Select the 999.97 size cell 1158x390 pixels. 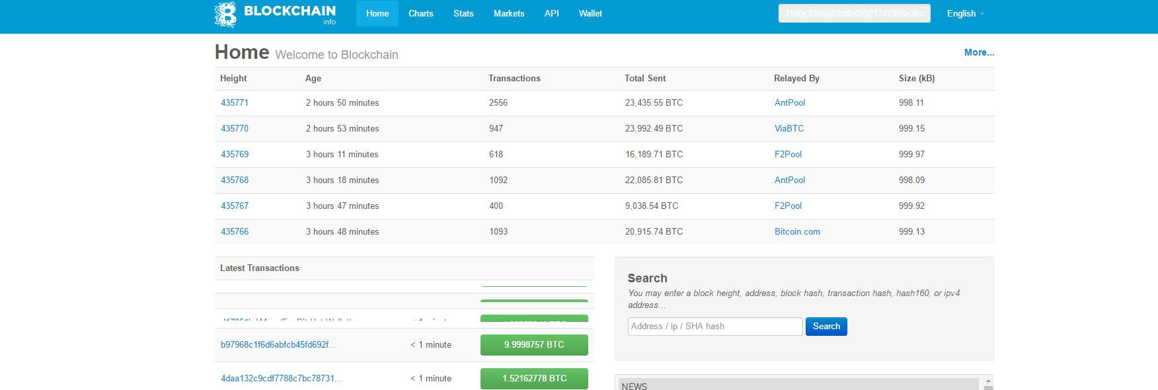point(911,154)
